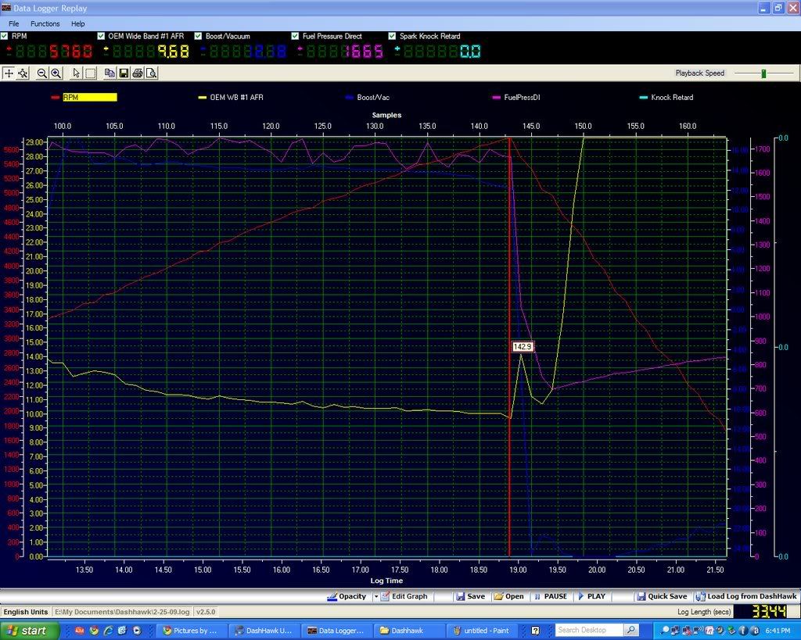Click the English Units status field
This screenshot has width=801, height=640.
pyautogui.click(x=26, y=611)
